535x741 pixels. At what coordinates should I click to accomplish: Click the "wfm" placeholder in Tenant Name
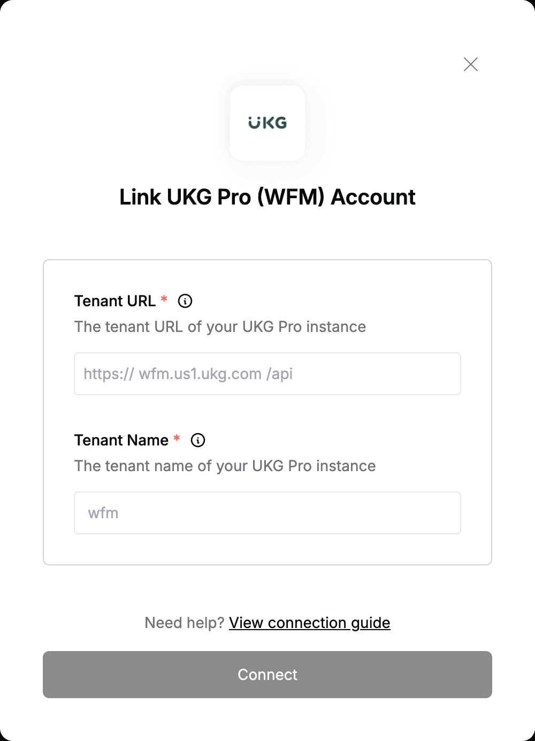coord(103,513)
